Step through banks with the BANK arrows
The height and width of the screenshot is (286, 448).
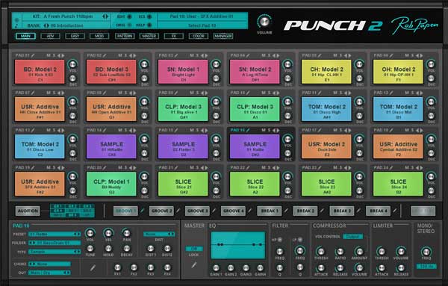click(x=46, y=25)
